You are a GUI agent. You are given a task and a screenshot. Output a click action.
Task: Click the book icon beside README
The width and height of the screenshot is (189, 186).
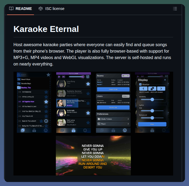(11, 9)
